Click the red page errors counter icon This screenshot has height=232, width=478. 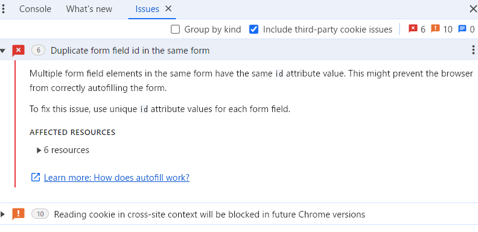pos(413,29)
